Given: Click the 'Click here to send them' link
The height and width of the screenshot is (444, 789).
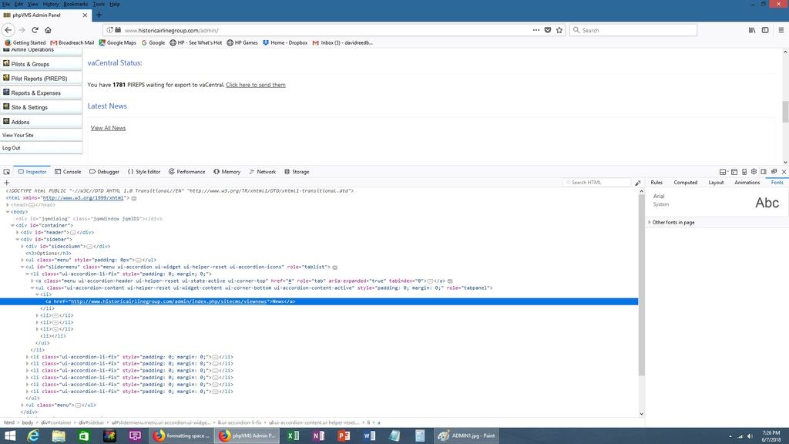Looking at the screenshot, I should click(255, 85).
